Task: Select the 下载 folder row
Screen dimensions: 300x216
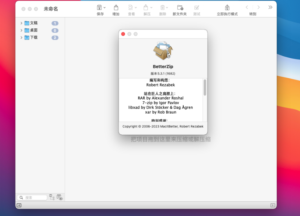Action: tap(40, 37)
